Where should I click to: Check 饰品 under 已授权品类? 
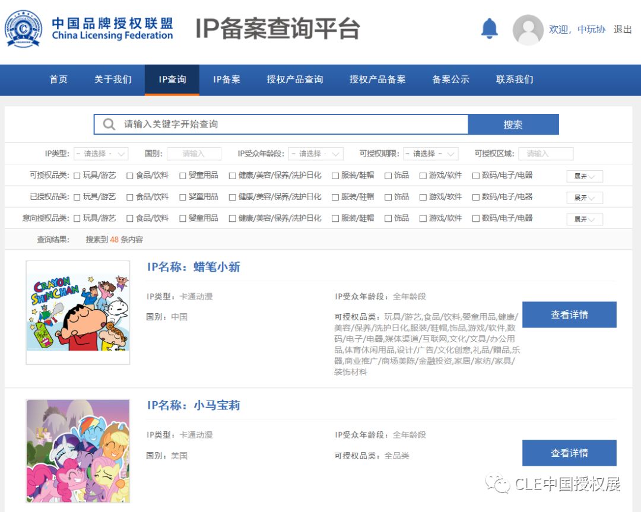(388, 197)
